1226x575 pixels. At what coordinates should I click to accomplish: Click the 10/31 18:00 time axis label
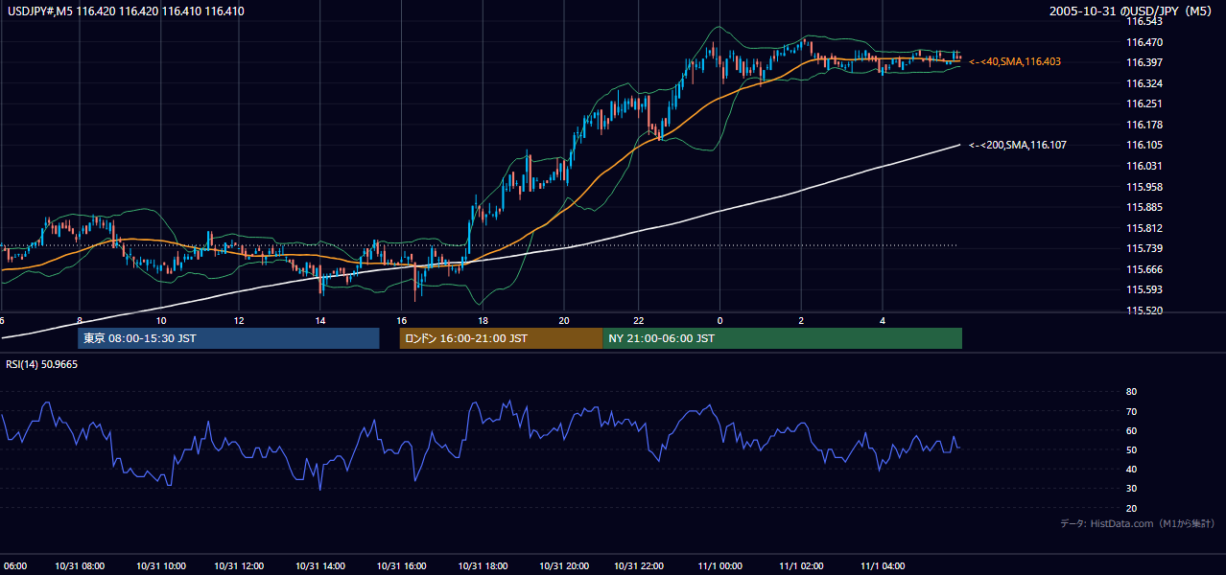point(482,565)
